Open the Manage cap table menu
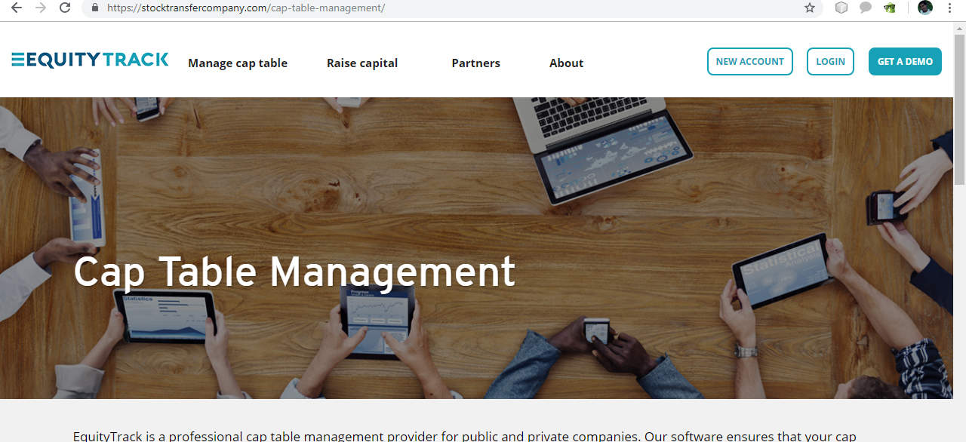 coord(238,63)
